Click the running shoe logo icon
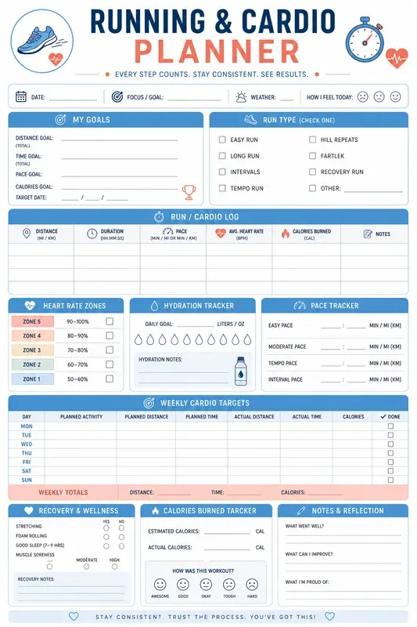This screenshot has height=627, width=417. click(42, 42)
